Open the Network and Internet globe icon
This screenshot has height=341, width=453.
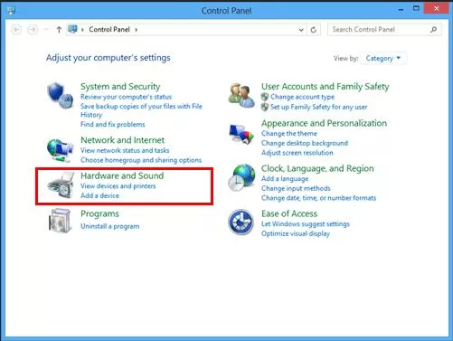point(60,150)
